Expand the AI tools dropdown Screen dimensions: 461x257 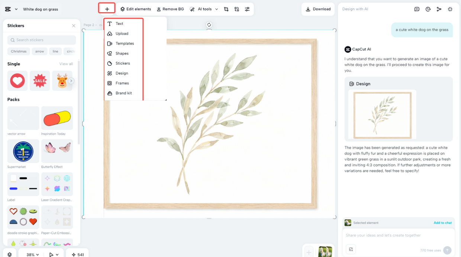pos(204,9)
